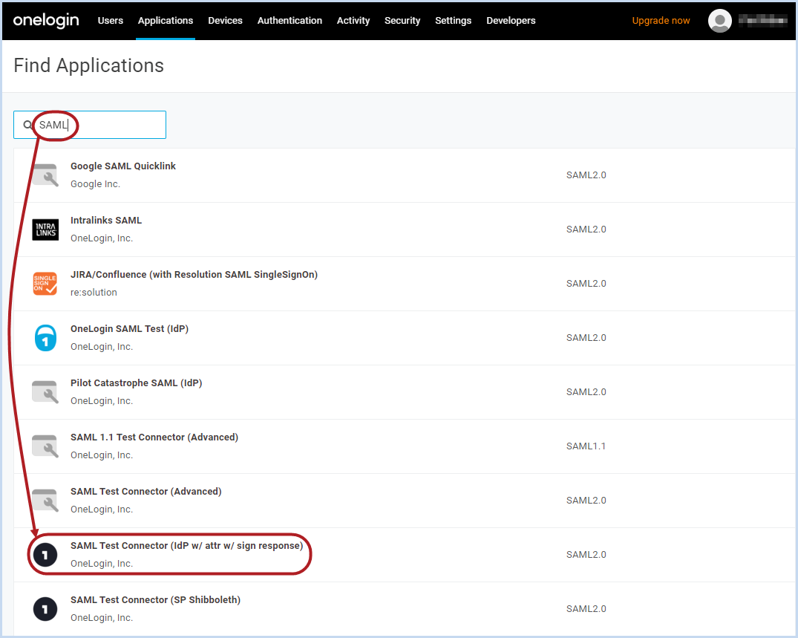Click the Intralinks logo icon
Viewport: 798px width, 638px height.
click(45, 230)
